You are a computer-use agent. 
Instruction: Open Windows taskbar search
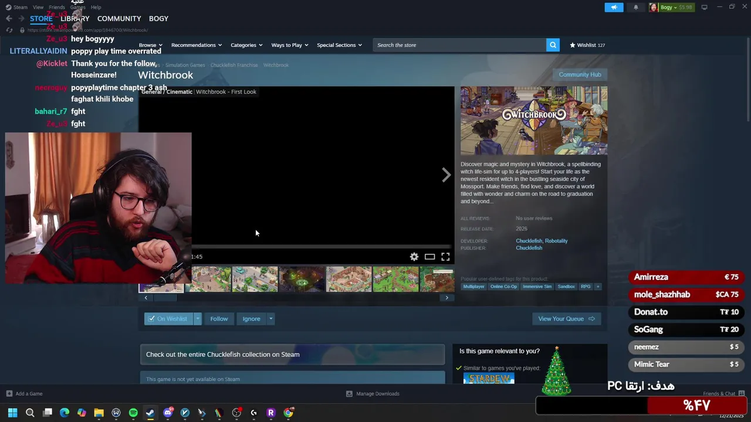point(30,413)
